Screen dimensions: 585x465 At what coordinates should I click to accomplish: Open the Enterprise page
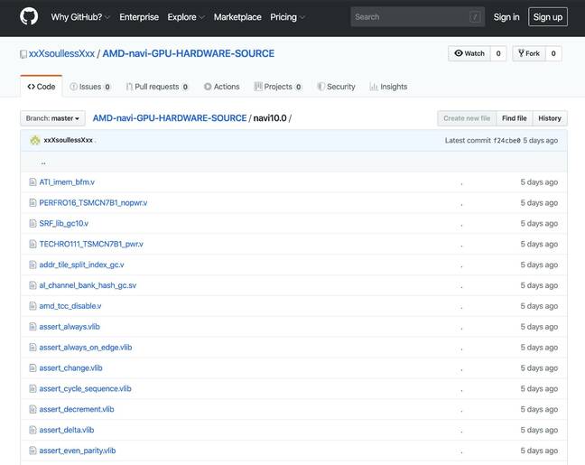139,17
